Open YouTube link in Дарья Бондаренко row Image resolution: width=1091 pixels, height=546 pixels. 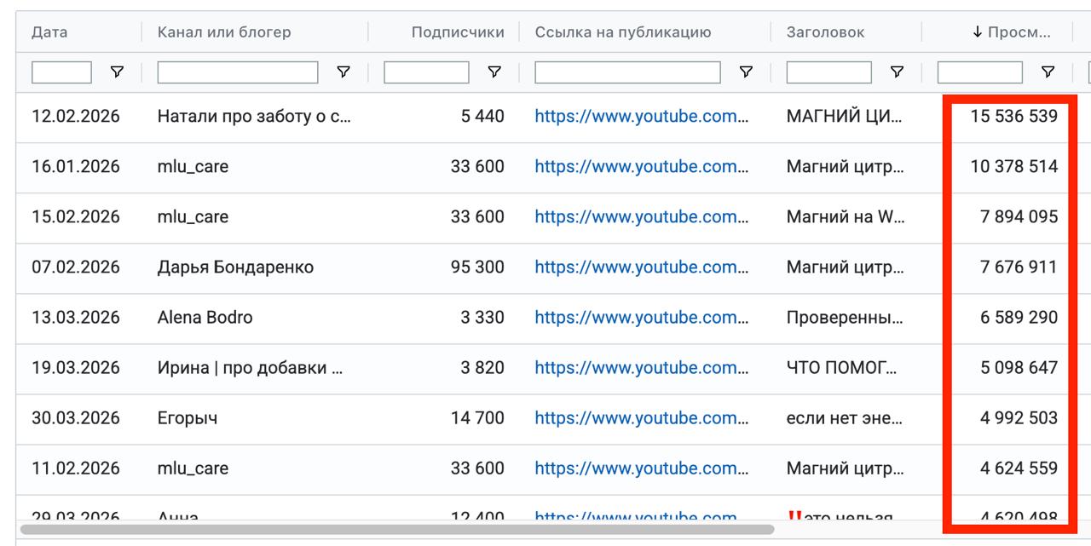pyautogui.click(x=642, y=267)
